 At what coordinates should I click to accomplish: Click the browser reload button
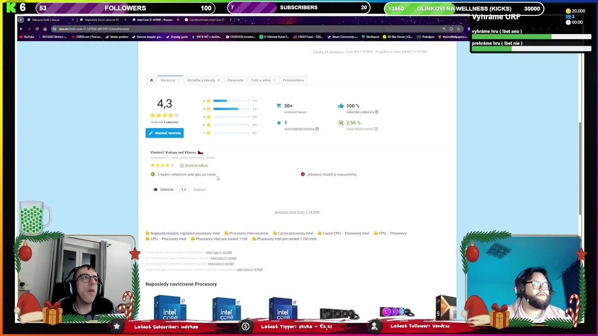37,29
